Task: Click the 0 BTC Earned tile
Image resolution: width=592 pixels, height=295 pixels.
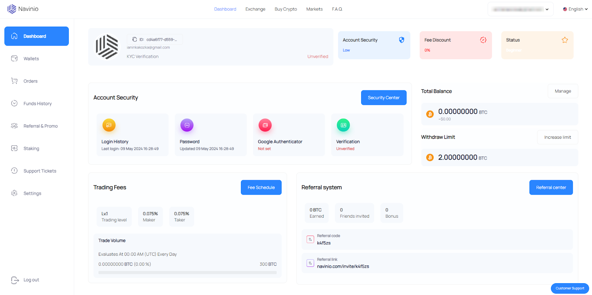Action: coord(317,213)
